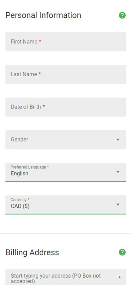Click the small Preferred Language label
The image size is (131, 285).
click(28, 167)
